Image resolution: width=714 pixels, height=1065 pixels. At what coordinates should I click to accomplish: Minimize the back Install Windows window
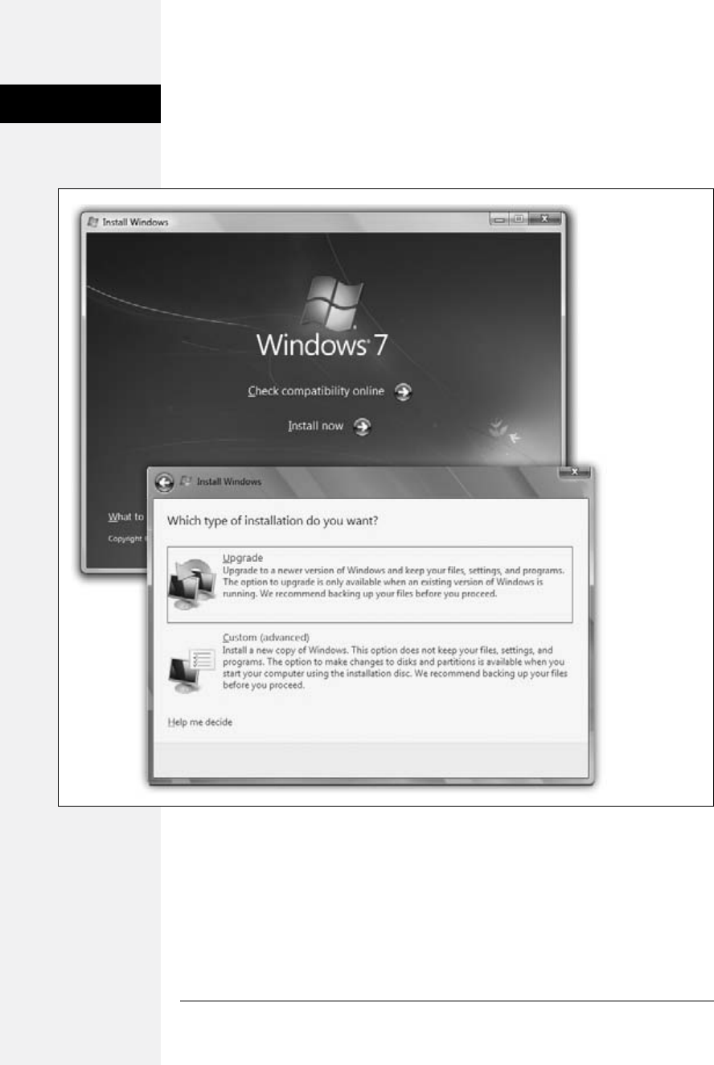click(499, 219)
